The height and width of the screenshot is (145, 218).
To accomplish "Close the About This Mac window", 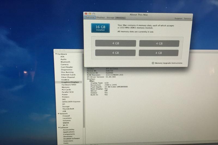I will pos(86,14).
